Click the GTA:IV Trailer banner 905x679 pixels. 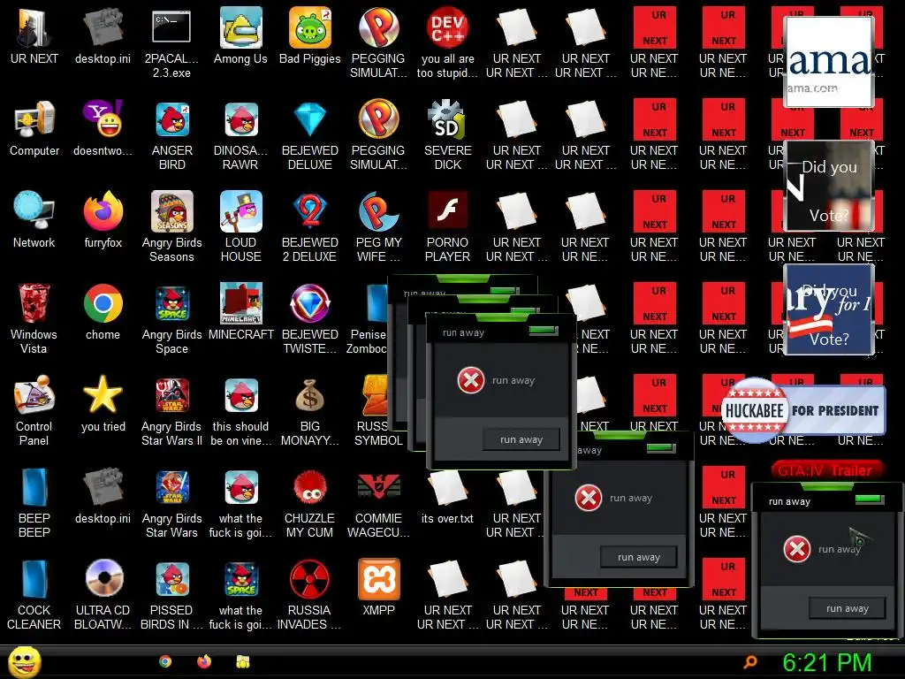point(826,470)
